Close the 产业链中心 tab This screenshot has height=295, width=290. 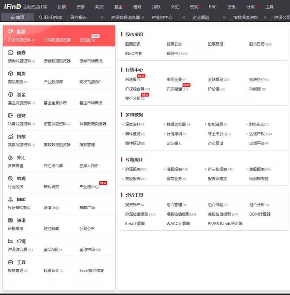coord(184,18)
